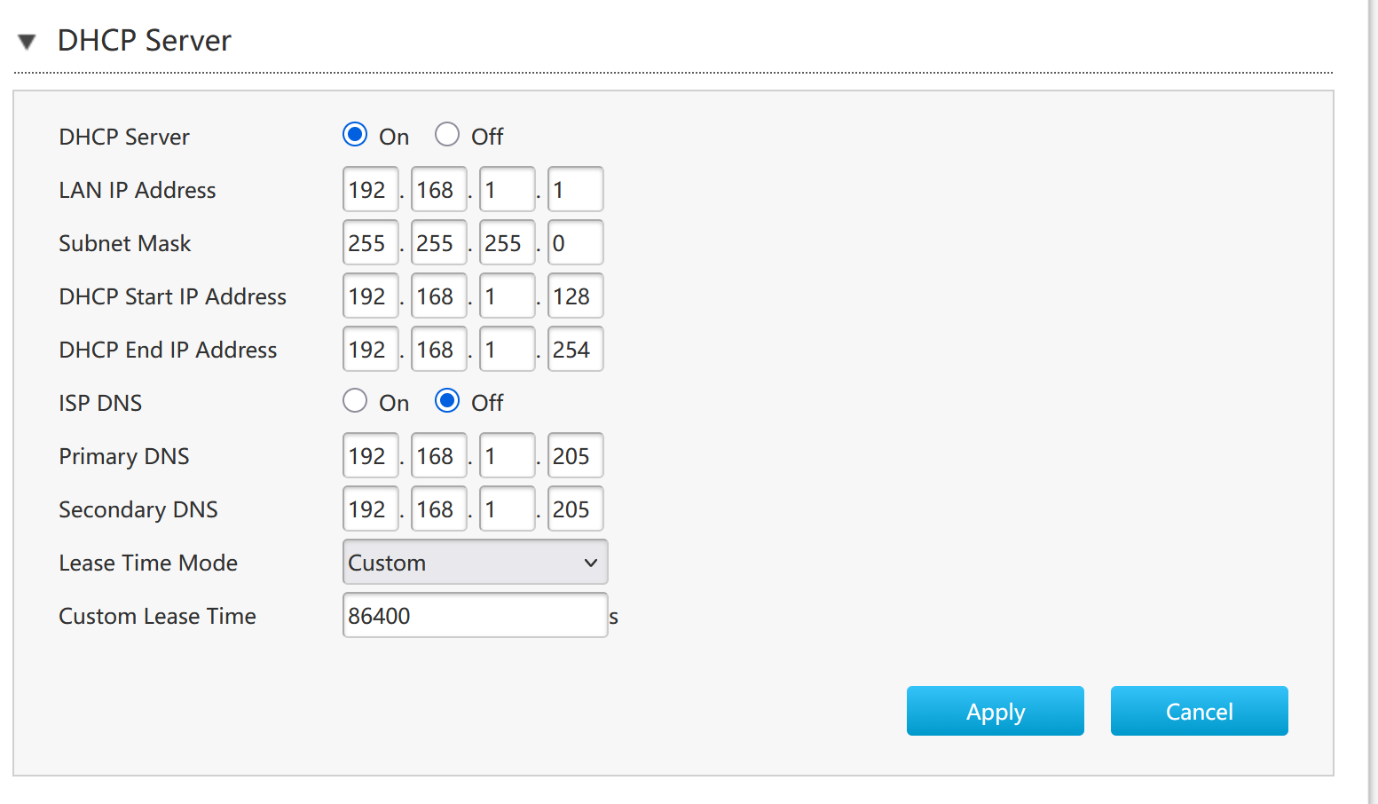
Task: Enable ISP DNS On option
Action: coord(355,401)
